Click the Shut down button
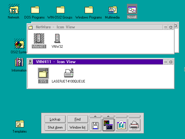The image size is (185, 139). (55, 127)
